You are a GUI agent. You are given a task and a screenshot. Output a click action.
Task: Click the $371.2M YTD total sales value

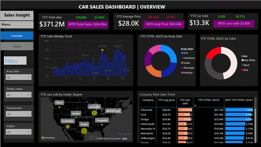click(52, 24)
